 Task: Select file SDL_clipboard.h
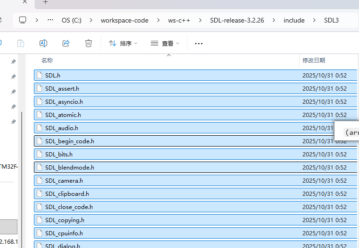click(196, 194)
